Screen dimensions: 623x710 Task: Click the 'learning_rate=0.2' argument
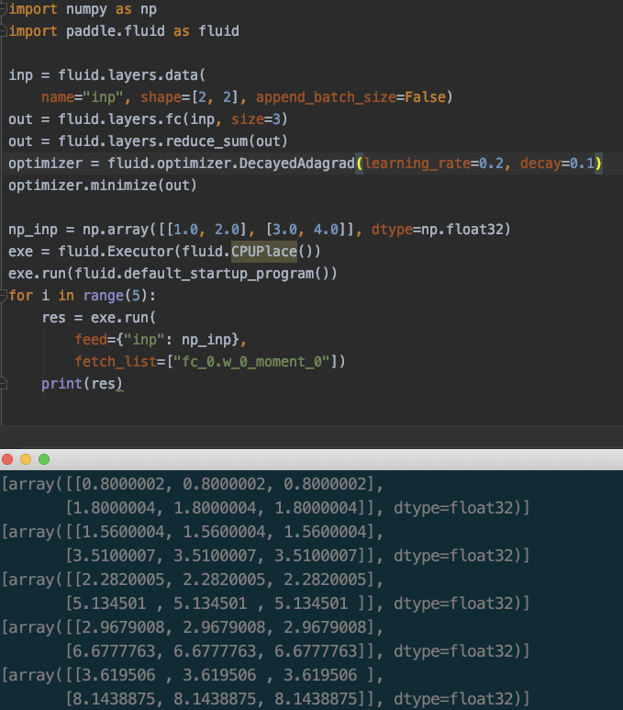(x=434, y=163)
